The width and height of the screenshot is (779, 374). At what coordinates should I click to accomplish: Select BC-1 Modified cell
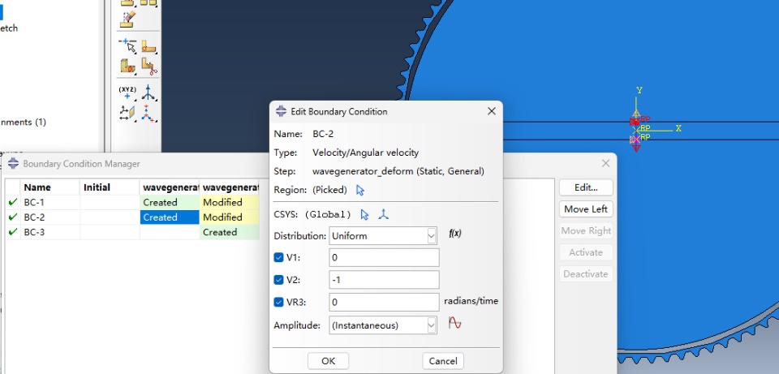pos(229,202)
